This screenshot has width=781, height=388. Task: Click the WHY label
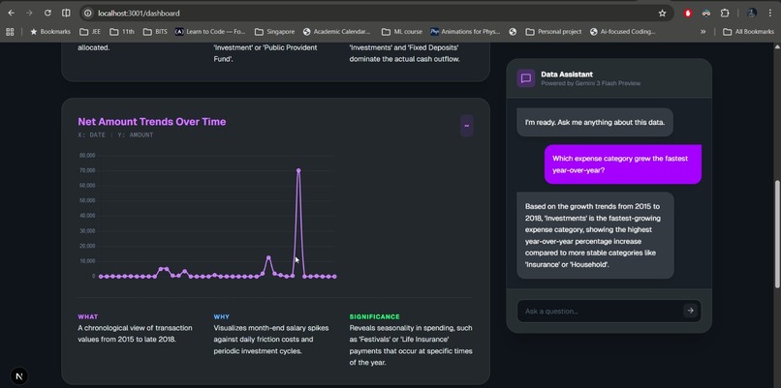click(x=222, y=316)
